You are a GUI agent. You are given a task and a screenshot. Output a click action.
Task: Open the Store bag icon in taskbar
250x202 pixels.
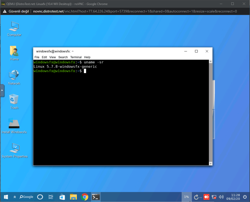62,197
